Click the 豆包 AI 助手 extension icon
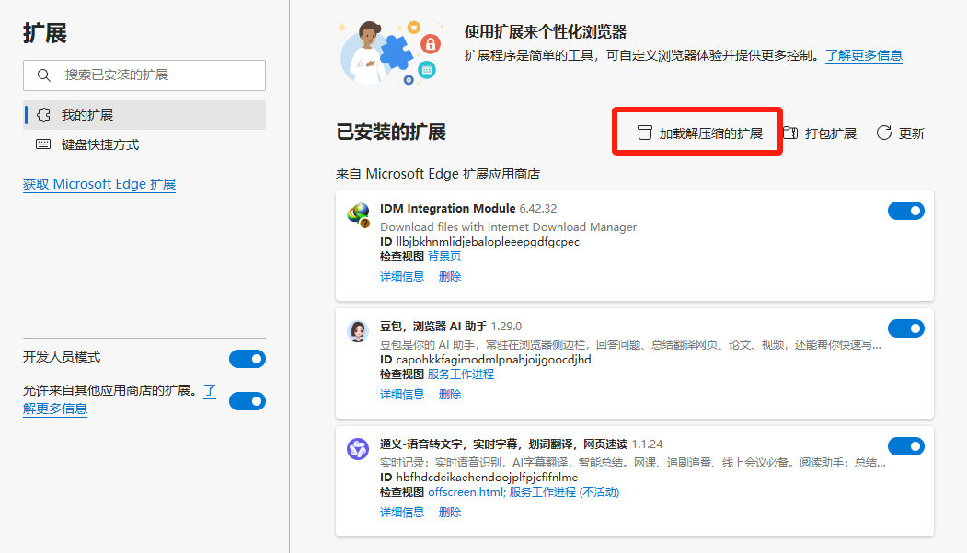The height and width of the screenshot is (553, 967). pos(360,332)
